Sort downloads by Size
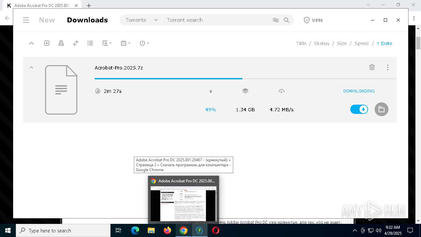The height and width of the screenshot is (237, 421). coord(342,43)
